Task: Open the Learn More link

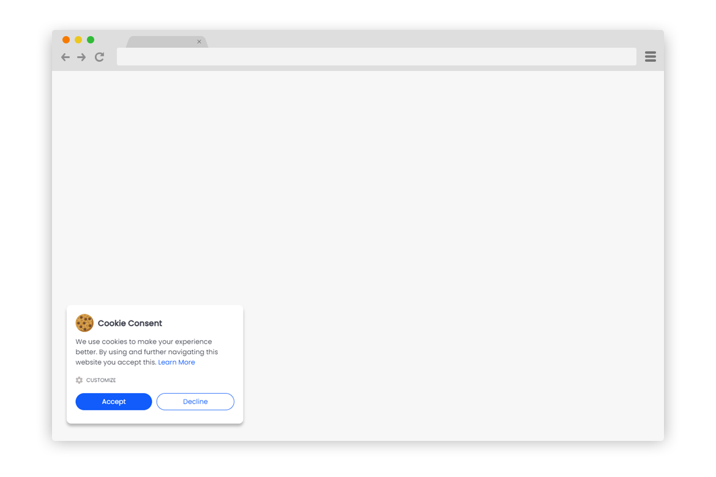Action: click(x=176, y=363)
